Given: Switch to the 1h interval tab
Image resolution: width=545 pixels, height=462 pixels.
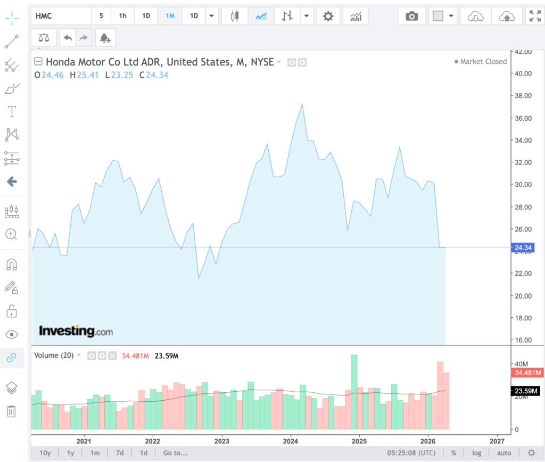Looking at the screenshot, I should (122, 16).
